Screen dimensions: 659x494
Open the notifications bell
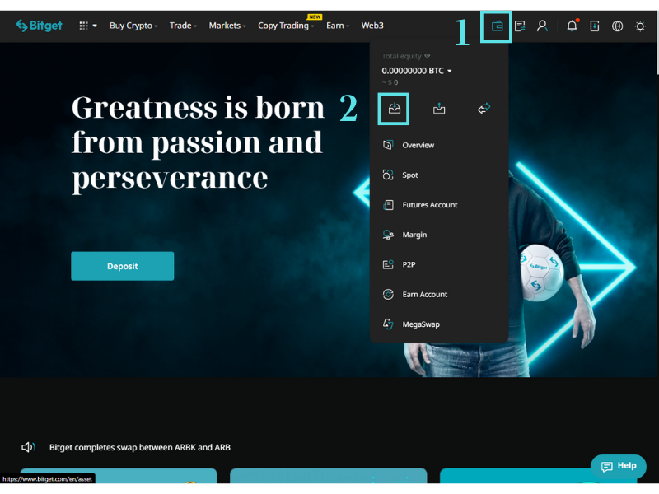pyautogui.click(x=572, y=26)
